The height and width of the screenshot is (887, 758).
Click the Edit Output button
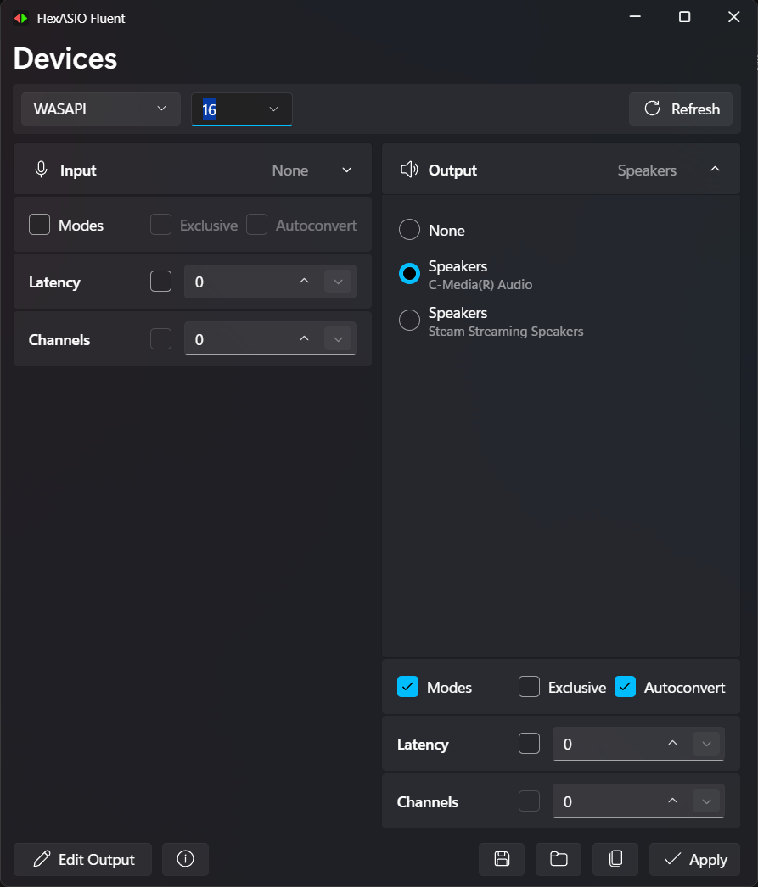point(82,859)
